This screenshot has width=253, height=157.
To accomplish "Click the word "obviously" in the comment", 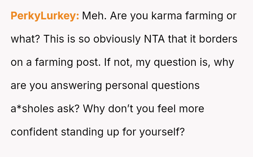I will [117, 39].
